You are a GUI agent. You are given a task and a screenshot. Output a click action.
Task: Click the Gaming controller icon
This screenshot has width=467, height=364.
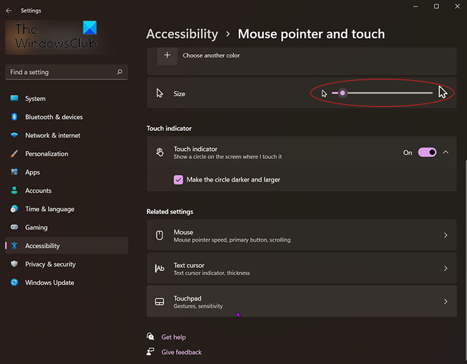pyautogui.click(x=14, y=228)
